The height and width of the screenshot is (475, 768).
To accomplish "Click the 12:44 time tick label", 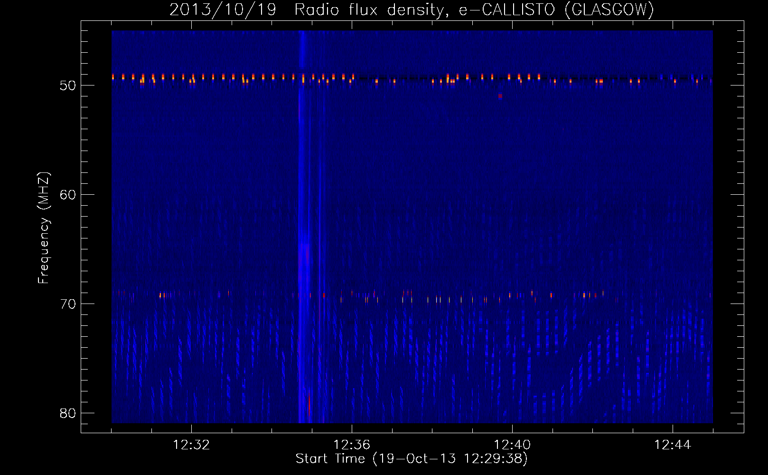I will click(673, 445).
